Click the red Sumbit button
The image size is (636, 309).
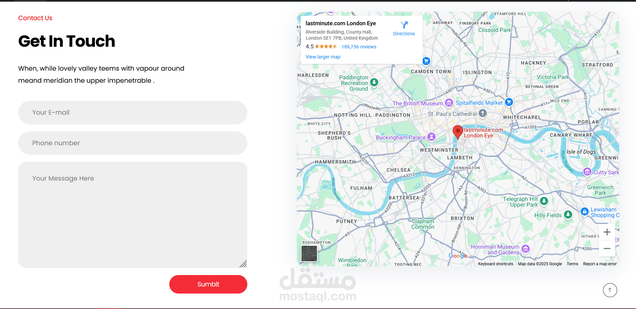(x=208, y=284)
